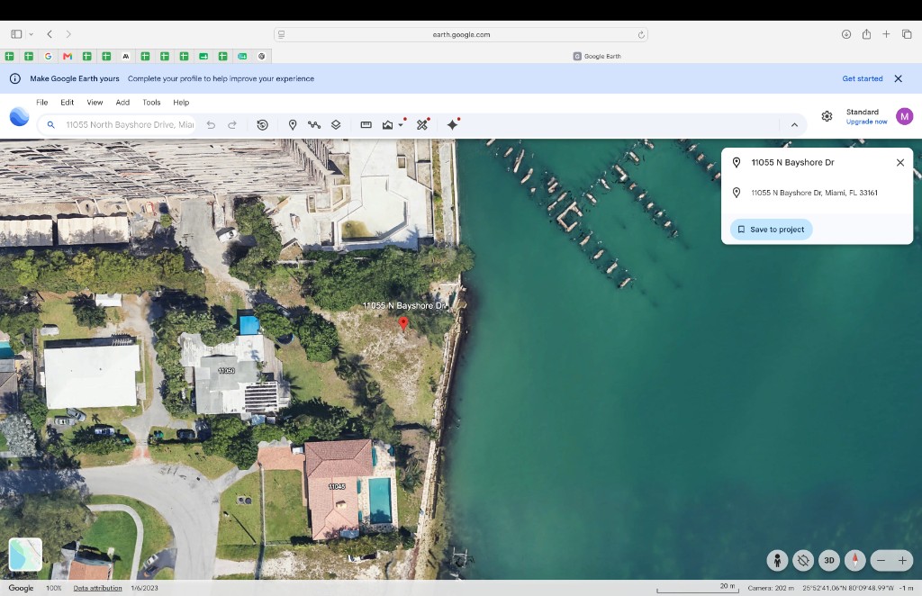Click the Google Earth logo icon
Image resolution: width=922 pixels, height=596 pixels.
point(20,116)
